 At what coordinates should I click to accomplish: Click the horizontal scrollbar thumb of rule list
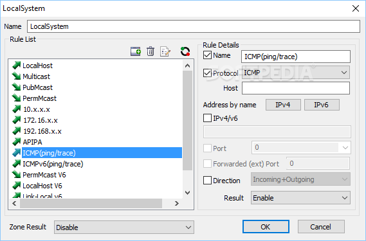pos(91,204)
